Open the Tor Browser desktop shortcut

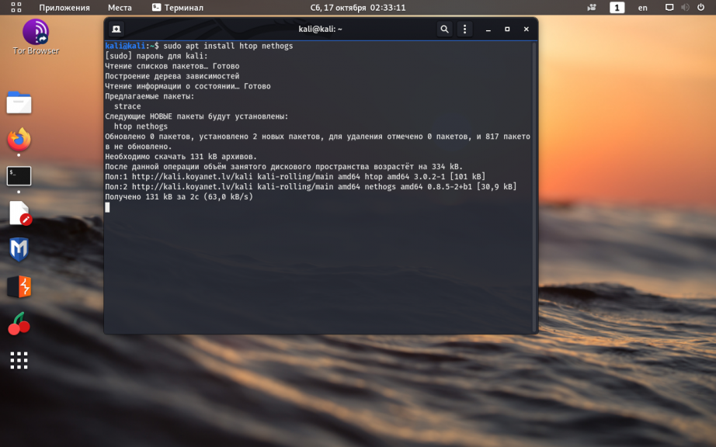(36, 37)
